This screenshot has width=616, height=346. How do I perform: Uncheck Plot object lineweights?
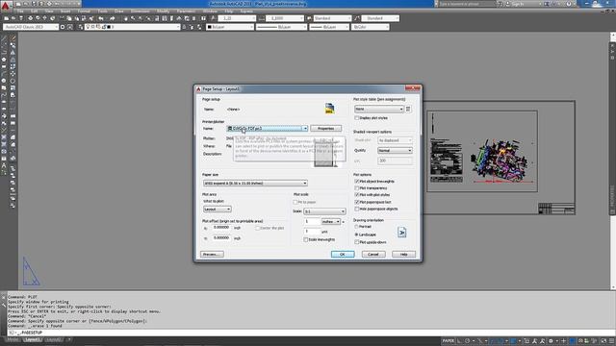pyautogui.click(x=357, y=182)
